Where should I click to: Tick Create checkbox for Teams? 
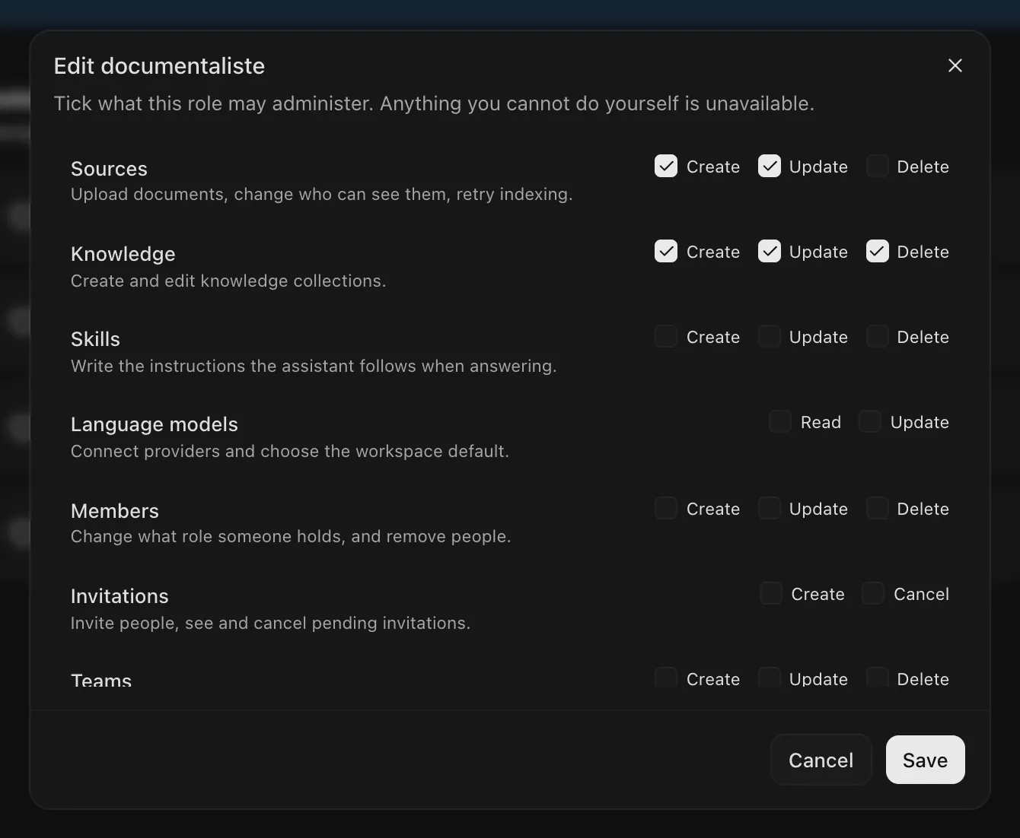[666, 678]
